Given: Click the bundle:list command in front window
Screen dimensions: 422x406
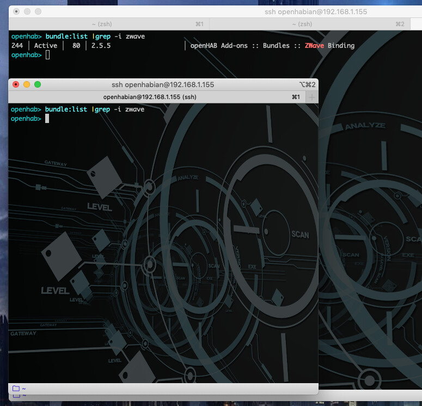Looking at the screenshot, I should [66, 109].
